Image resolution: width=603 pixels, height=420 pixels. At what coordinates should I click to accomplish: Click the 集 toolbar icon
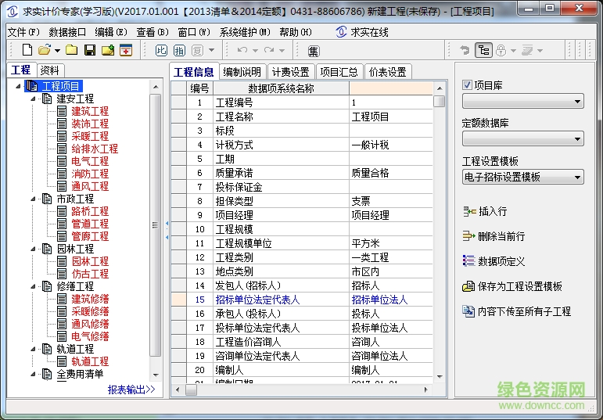pos(313,51)
